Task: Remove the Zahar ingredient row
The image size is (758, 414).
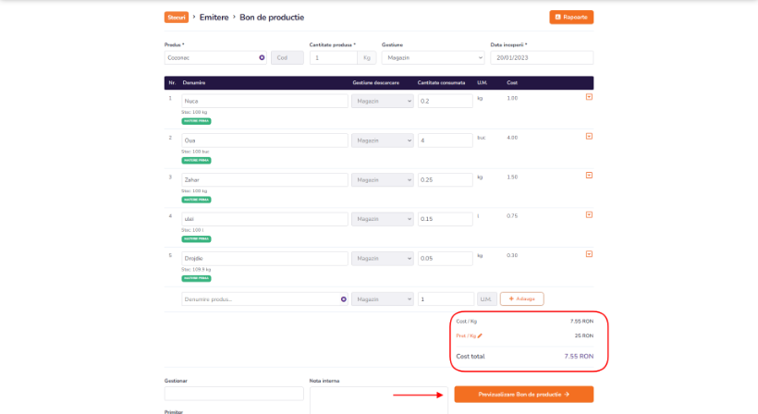Action: point(589,176)
